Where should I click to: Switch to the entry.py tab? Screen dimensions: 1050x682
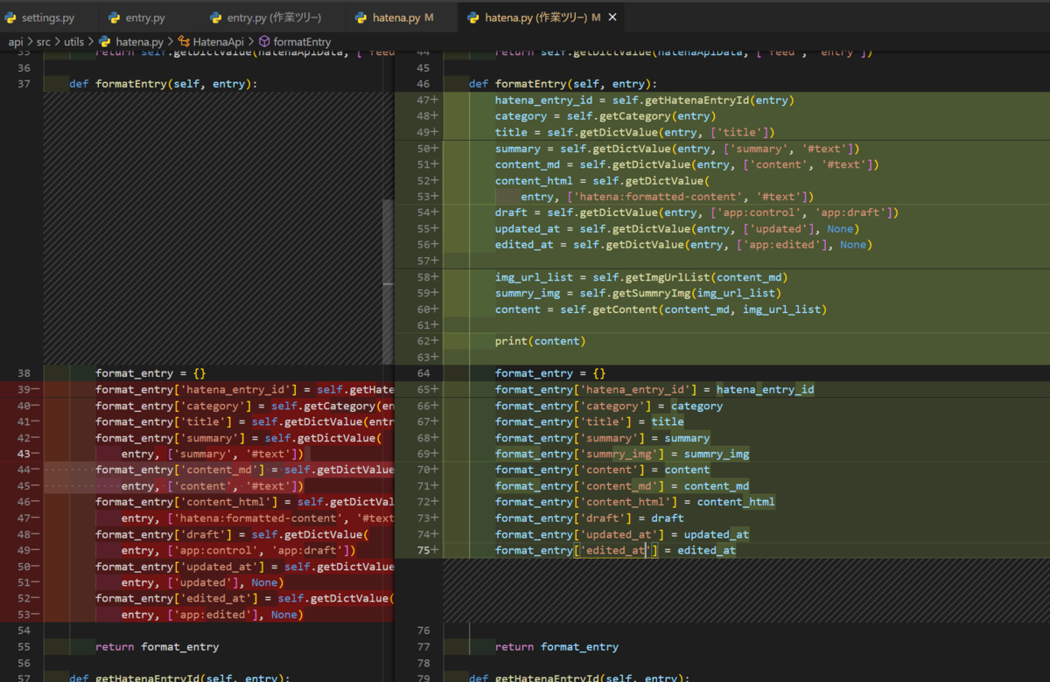tap(144, 17)
